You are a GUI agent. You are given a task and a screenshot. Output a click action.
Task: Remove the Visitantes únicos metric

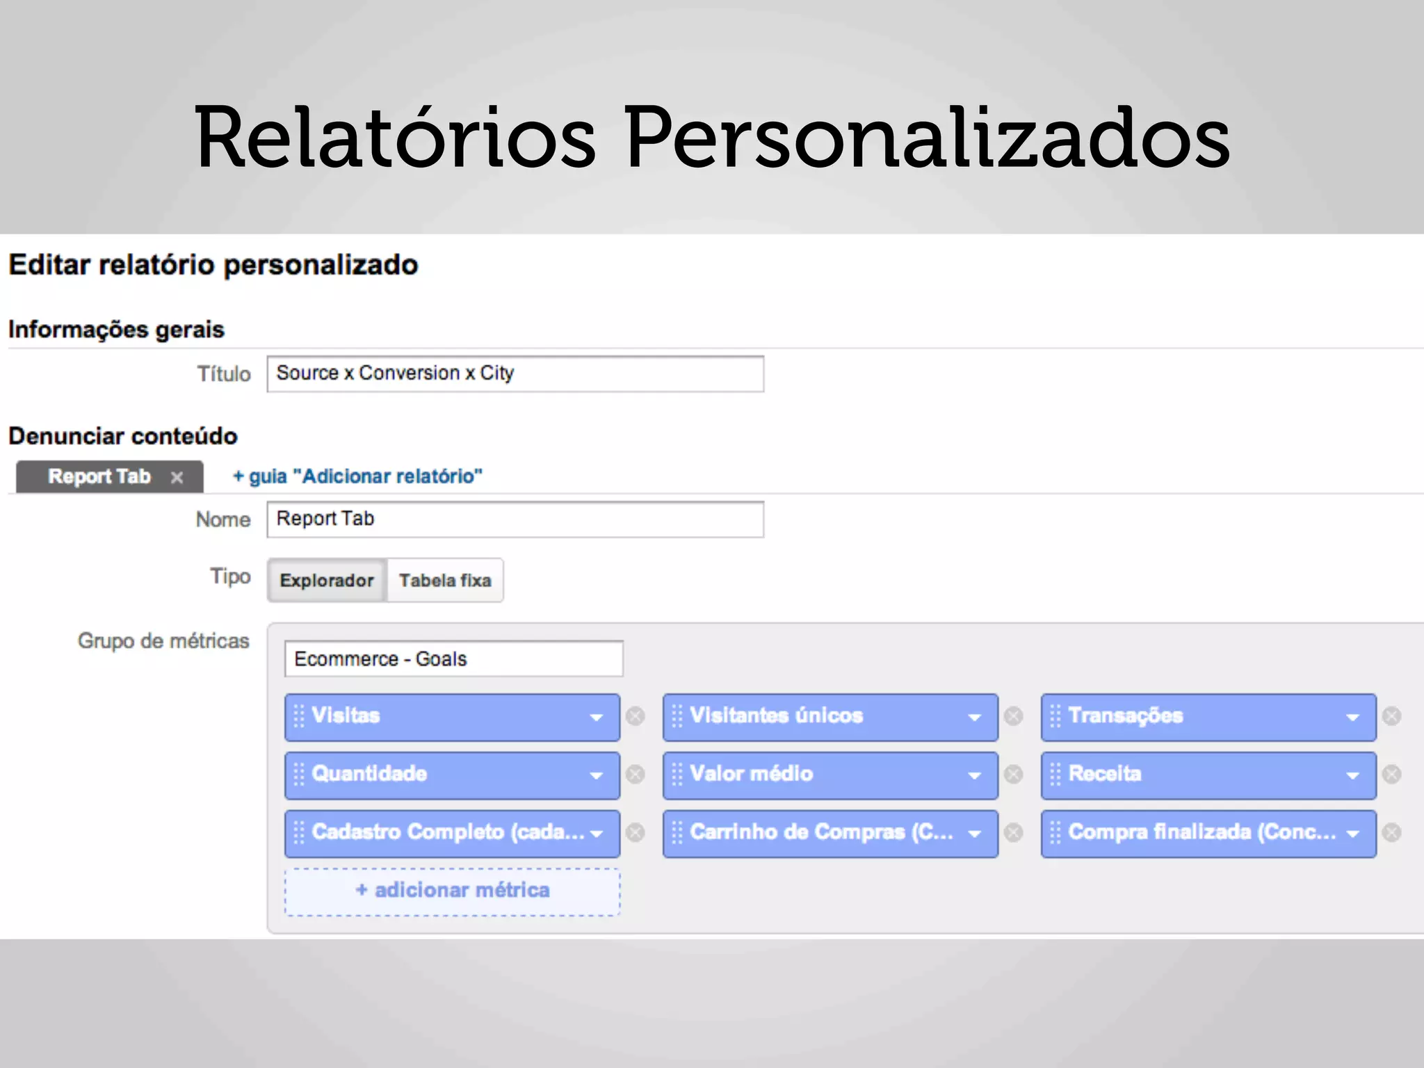[1013, 716]
